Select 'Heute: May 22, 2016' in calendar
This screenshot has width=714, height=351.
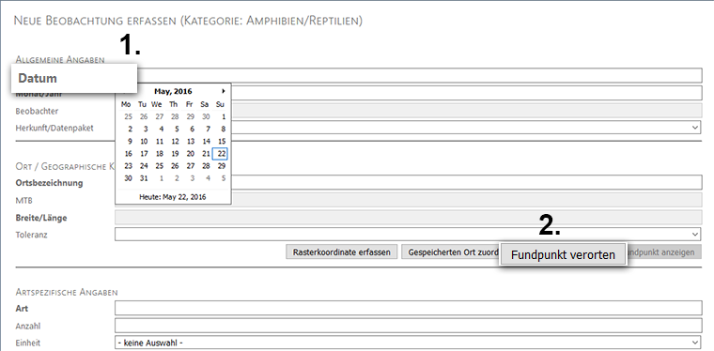[173, 197]
